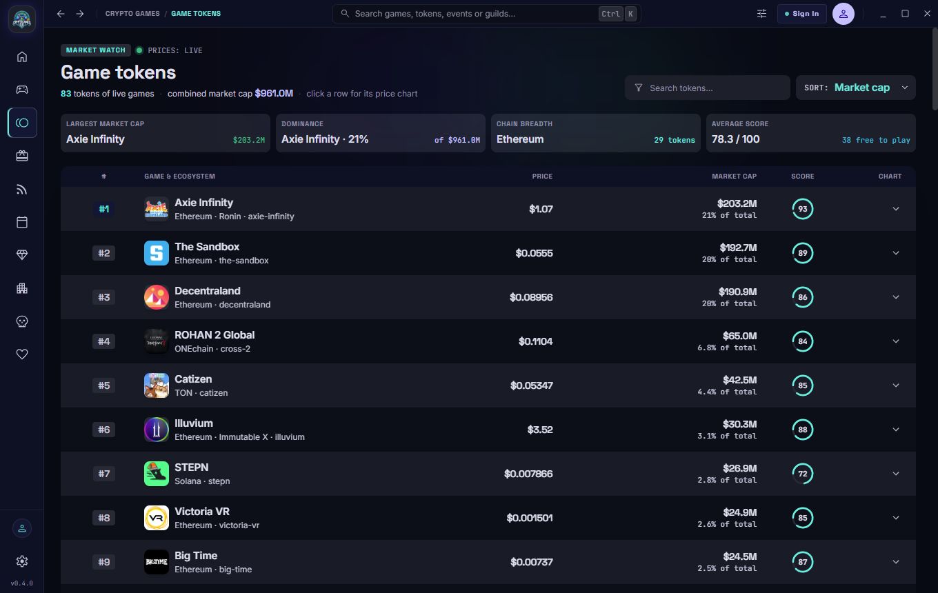Expand the ROHAN 2 Global chart chevron

coord(896,341)
